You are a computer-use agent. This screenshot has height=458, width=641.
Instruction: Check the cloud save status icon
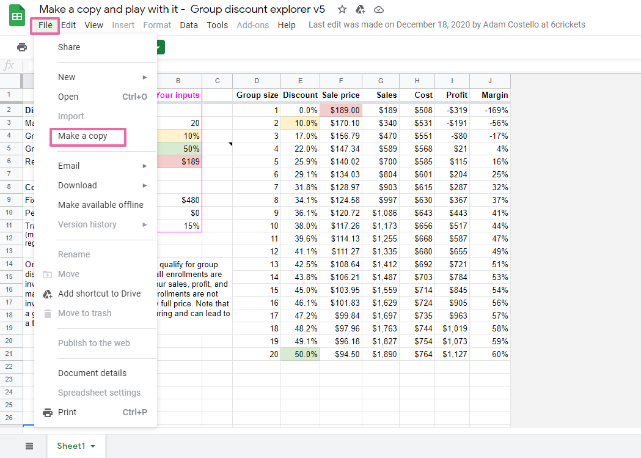pyautogui.click(x=379, y=9)
